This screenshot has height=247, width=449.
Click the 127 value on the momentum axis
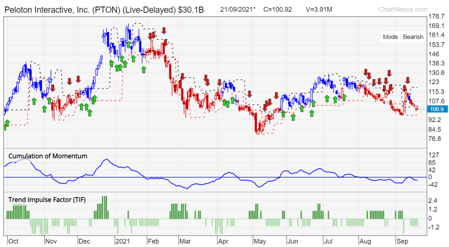pyautogui.click(x=434, y=155)
